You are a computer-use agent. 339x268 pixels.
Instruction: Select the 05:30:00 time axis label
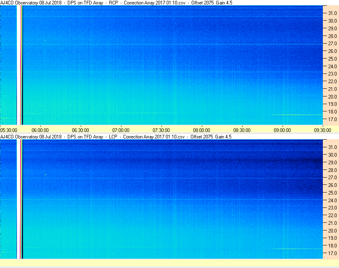coord(8,130)
